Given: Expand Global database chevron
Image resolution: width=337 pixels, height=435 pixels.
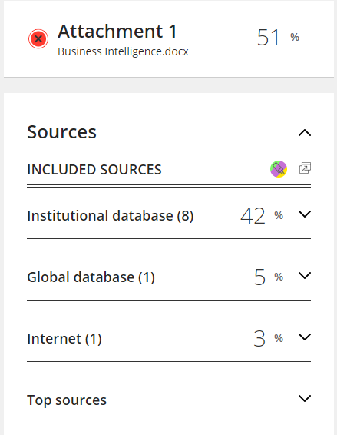Looking at the screenshot, I should pos(305,275).
